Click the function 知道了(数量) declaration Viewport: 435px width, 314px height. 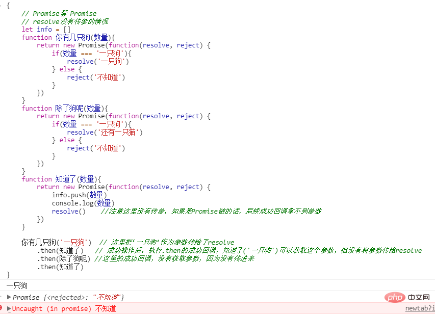[61, 179]
